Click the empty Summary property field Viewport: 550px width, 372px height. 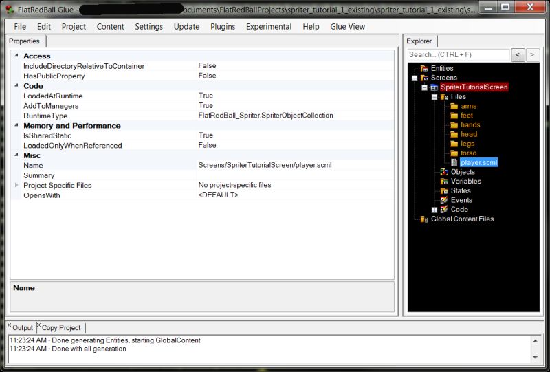295,175
